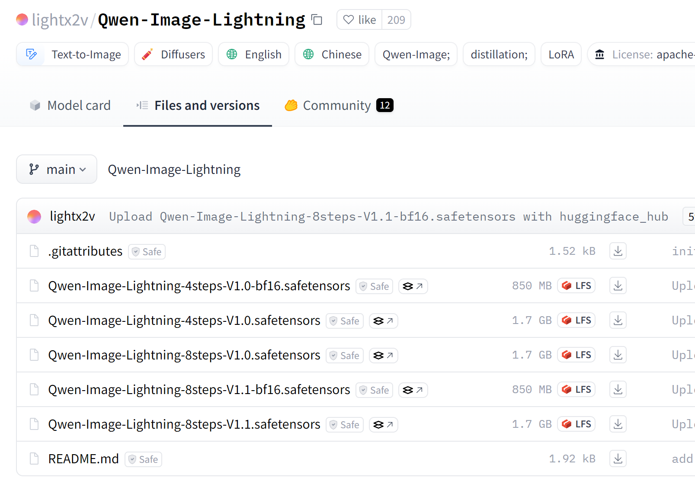Open Qwen-Image-Lightning-8steps-V1.1-bf16.safetensors file
Screen dimensions: 695x497
[199, 390]
